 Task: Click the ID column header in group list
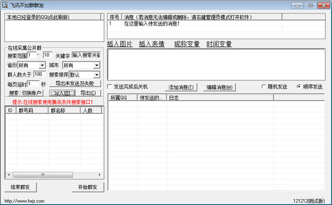[x=11, y=110]
